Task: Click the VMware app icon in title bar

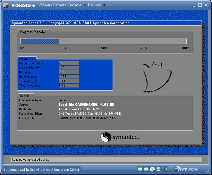Action: [x=5, y=5]
